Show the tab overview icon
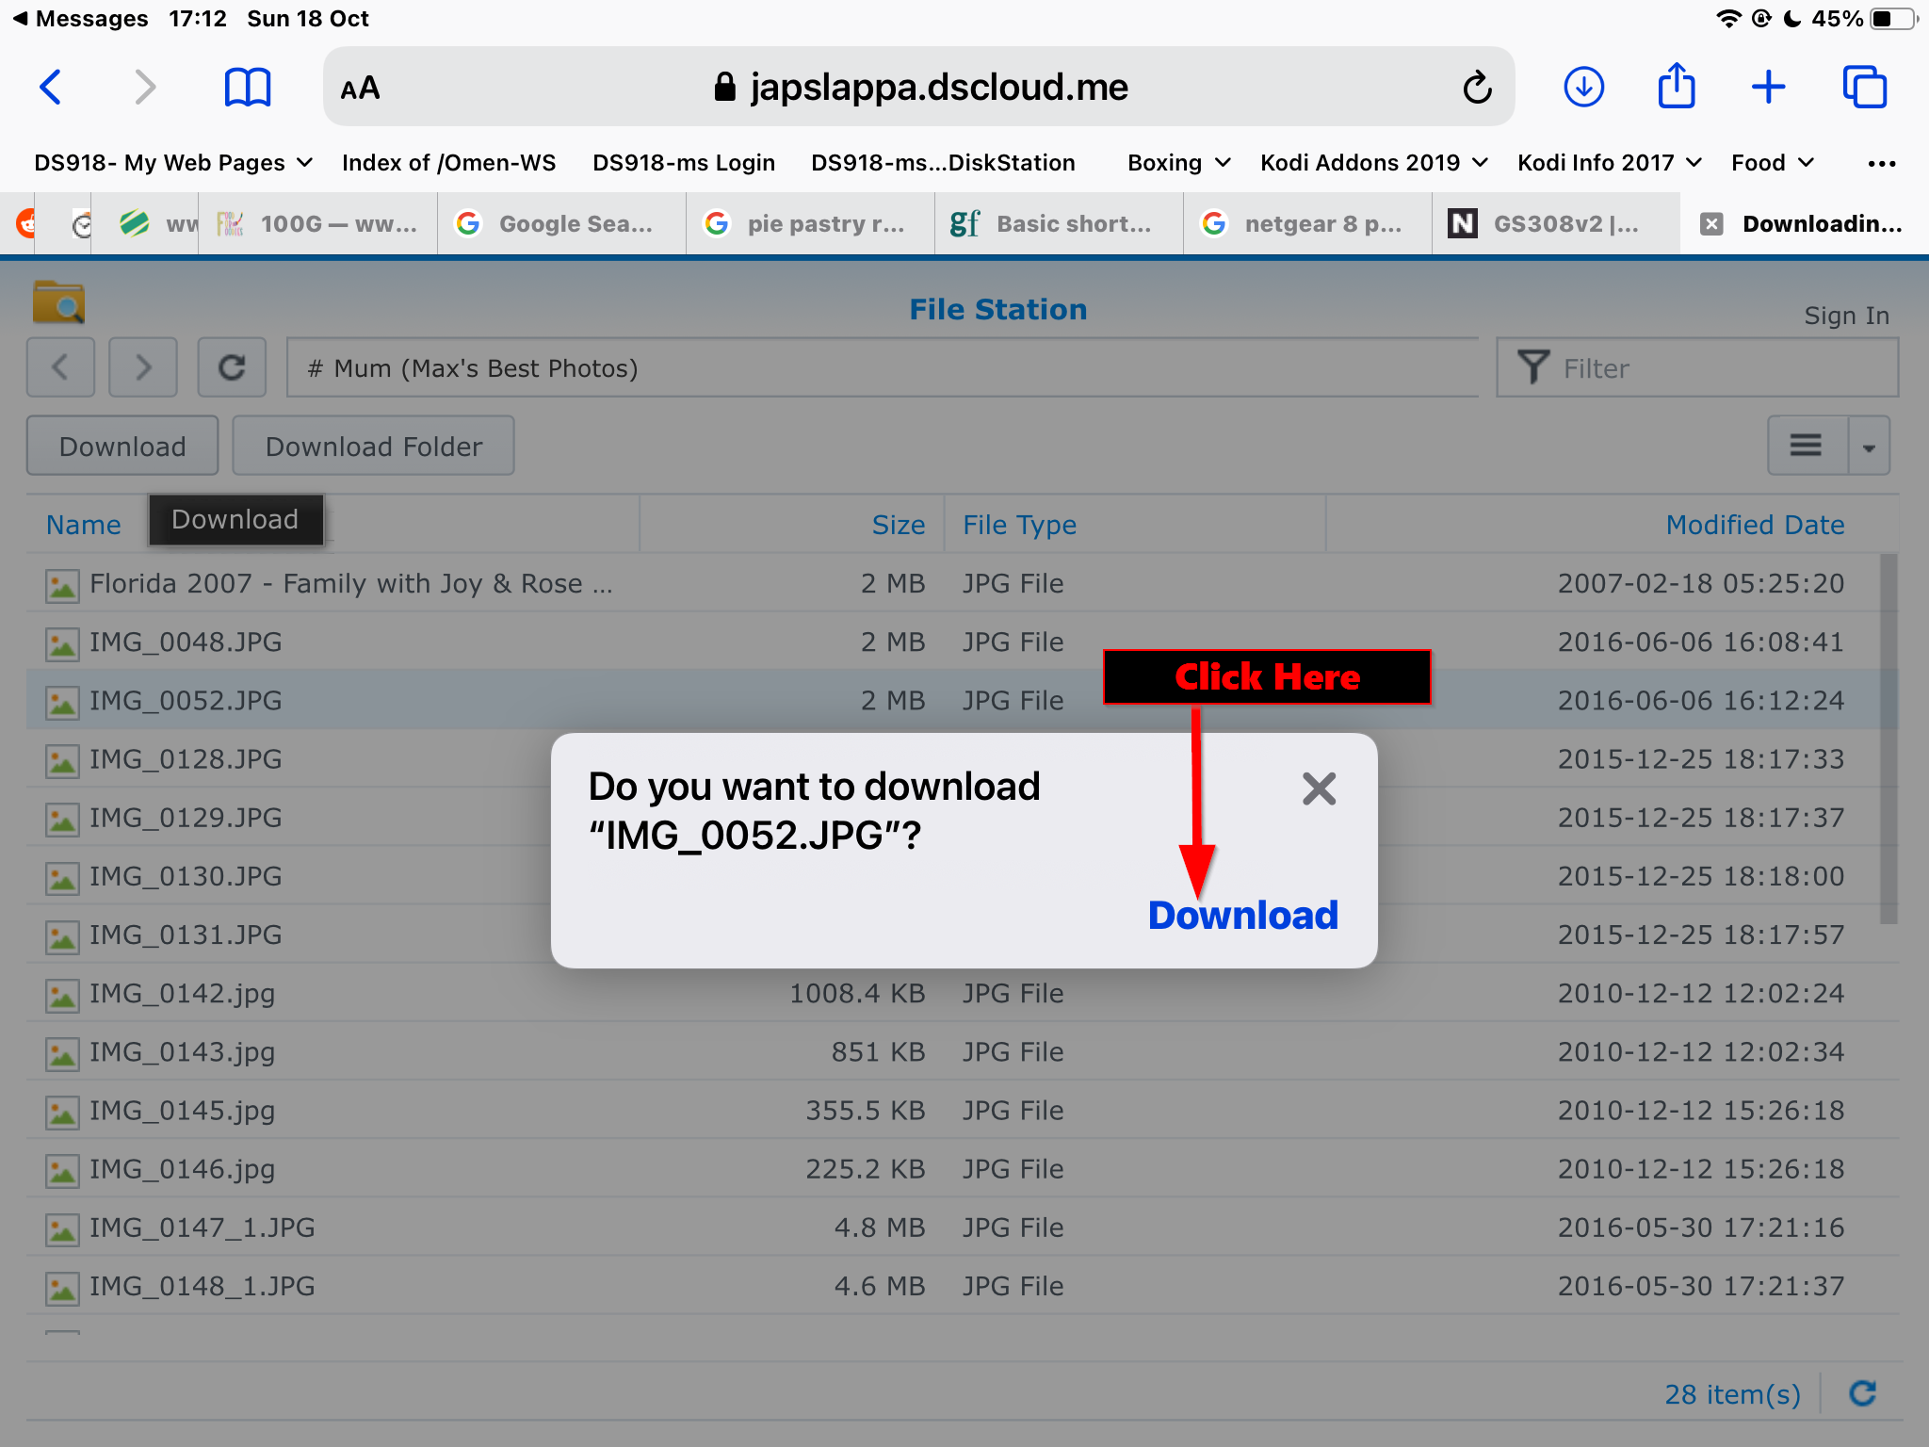1929x1447 pixels. tap(1865, 88)
